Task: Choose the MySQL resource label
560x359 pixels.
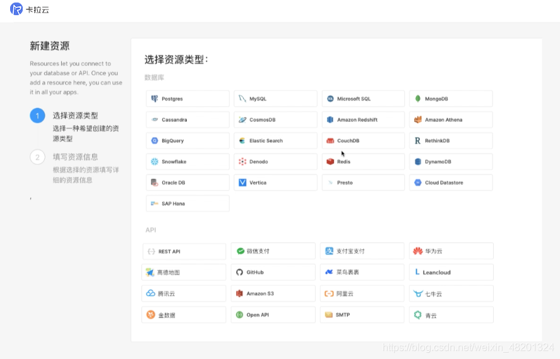Action: 258,99
